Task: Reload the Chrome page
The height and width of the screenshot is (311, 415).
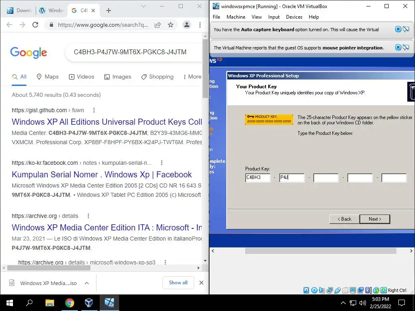Action: pyautogui.click(x=35, y=25)
